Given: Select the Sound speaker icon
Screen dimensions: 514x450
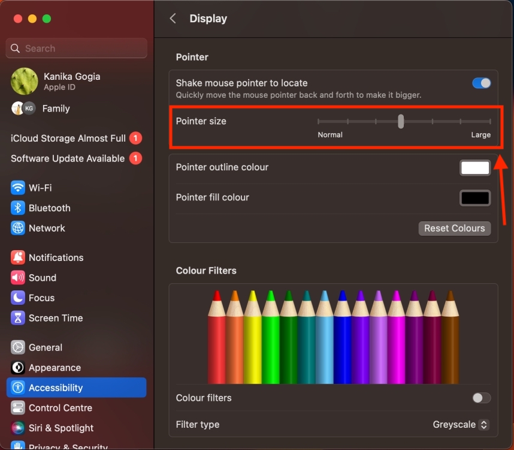Looking at the screenshot, I should (19, 277).
